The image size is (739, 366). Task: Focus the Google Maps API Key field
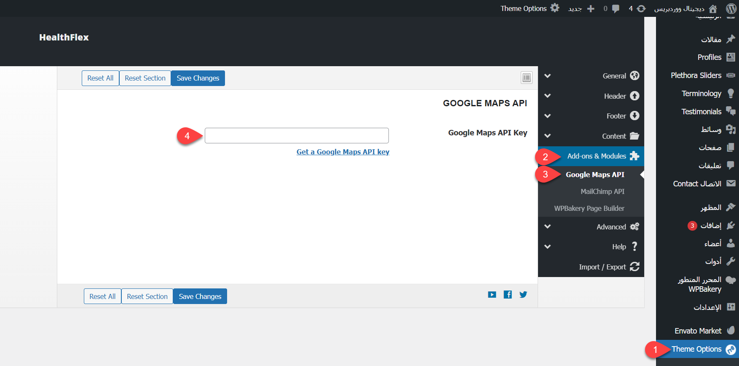(x=297, y=135)
